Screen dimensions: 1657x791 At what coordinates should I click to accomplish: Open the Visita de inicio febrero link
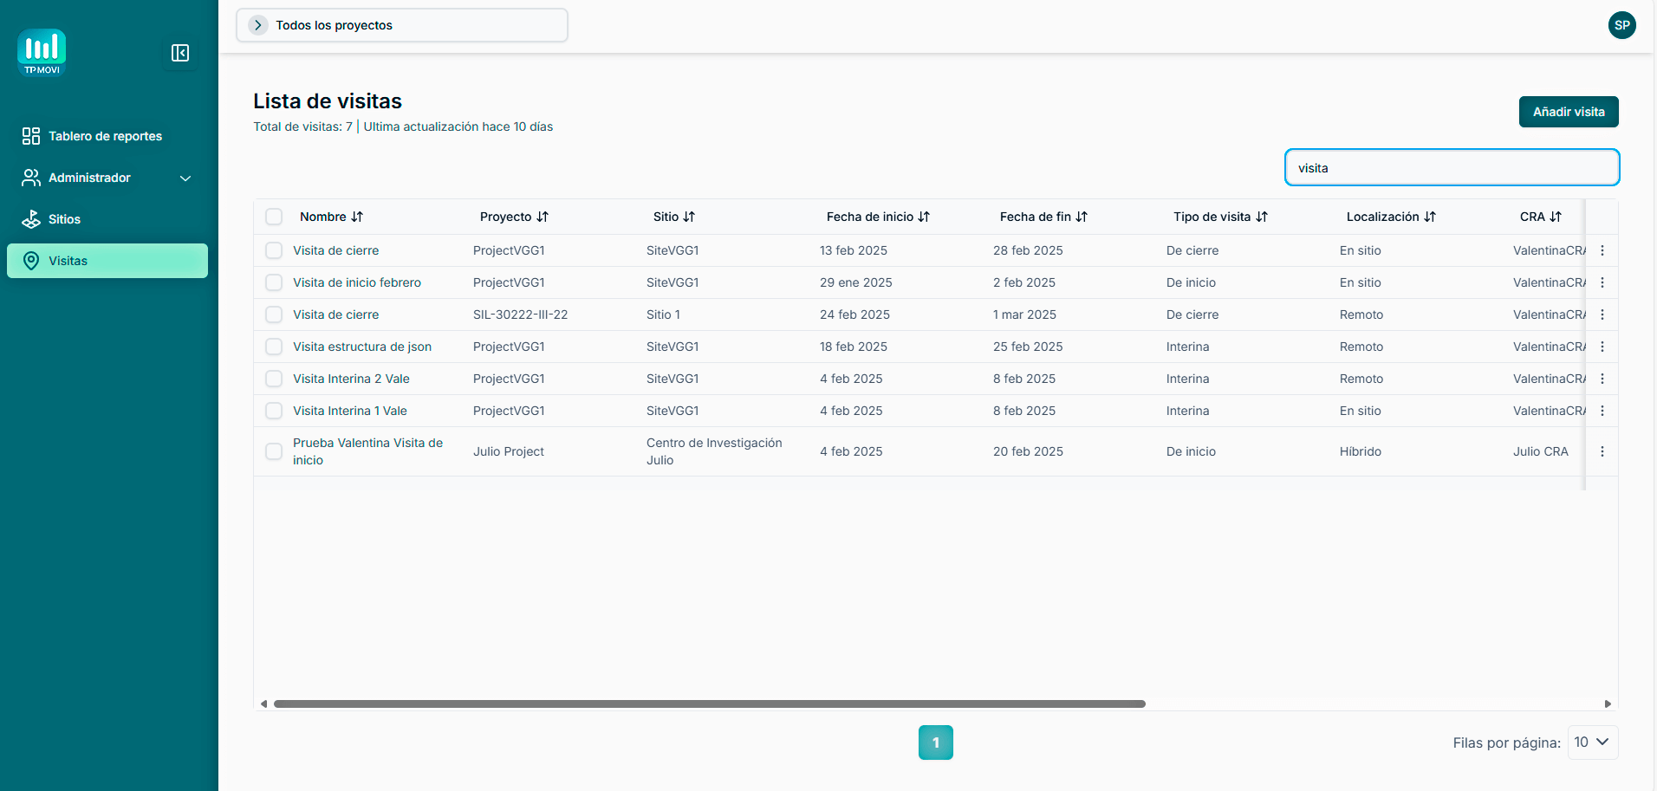click(356, 282)
